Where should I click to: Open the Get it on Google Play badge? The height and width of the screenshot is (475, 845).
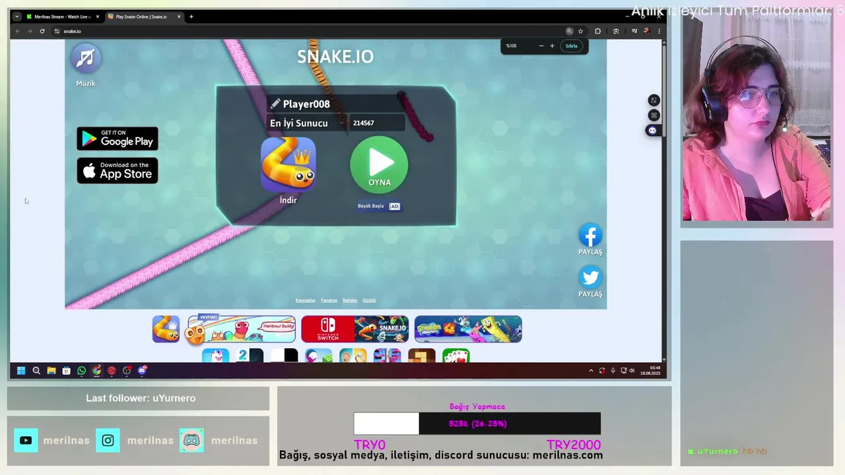click(x=118, y=139)
